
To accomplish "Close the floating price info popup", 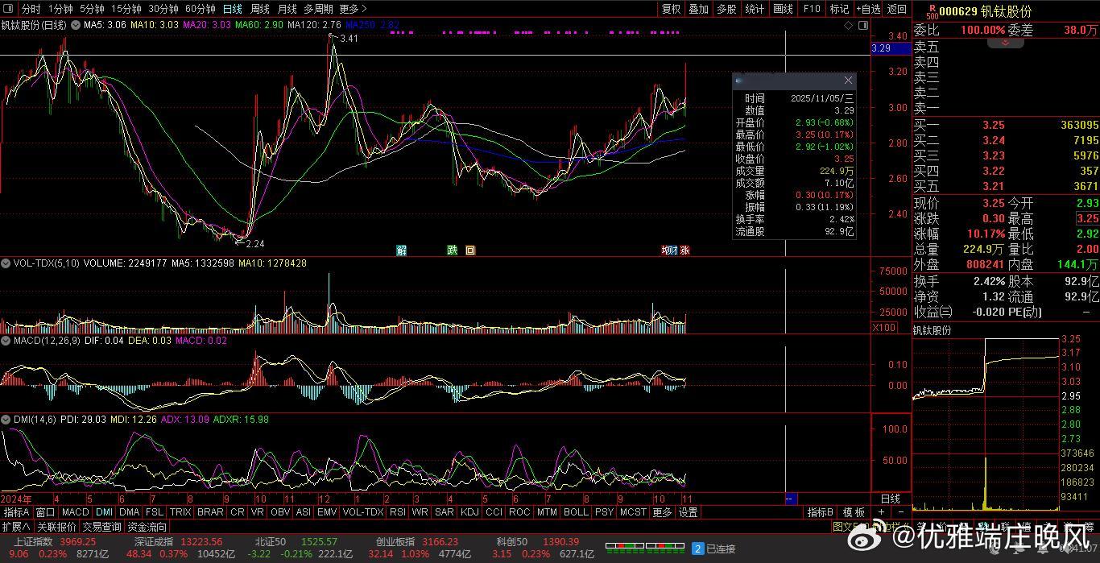I will (848, 81).
